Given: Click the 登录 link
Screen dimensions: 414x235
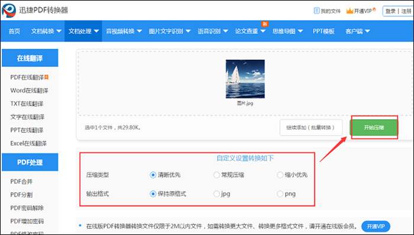Looking at the screenshot, I should coord(390,11).
